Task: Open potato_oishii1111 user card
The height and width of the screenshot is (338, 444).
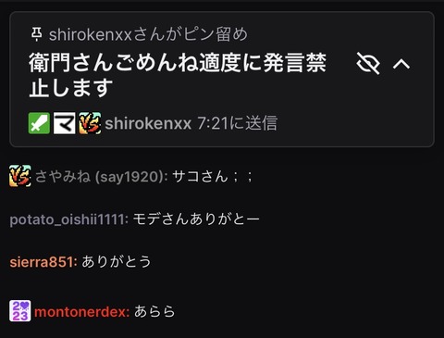Action: coord(69,219)
